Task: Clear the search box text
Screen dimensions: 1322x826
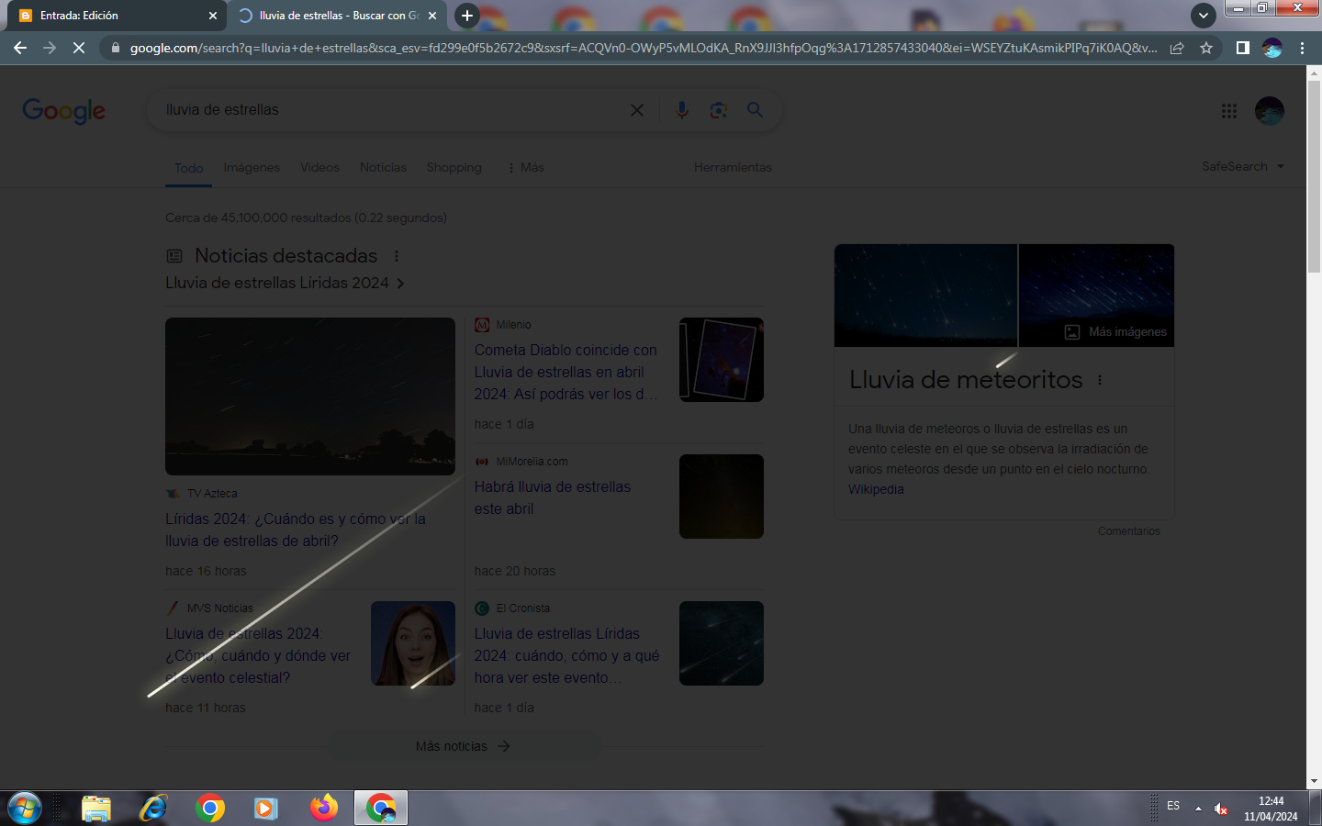Action: [x=637, y=110]
